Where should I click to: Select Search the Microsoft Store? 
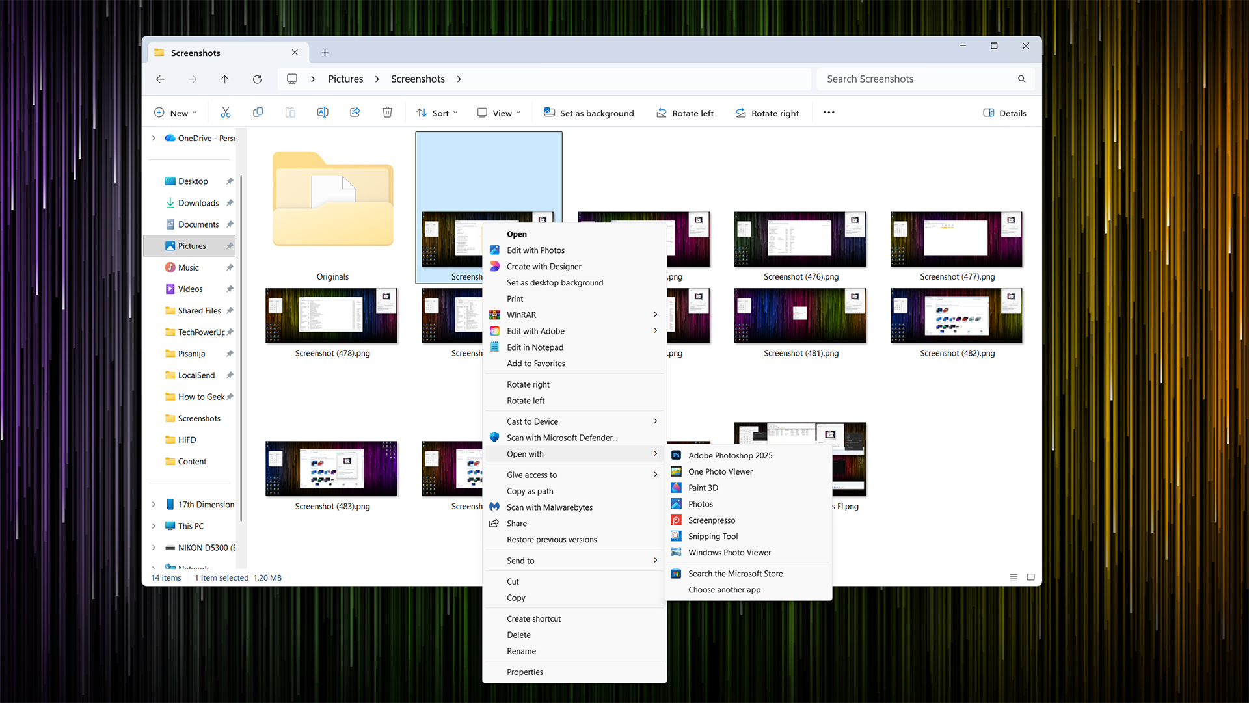click(748, 574)
